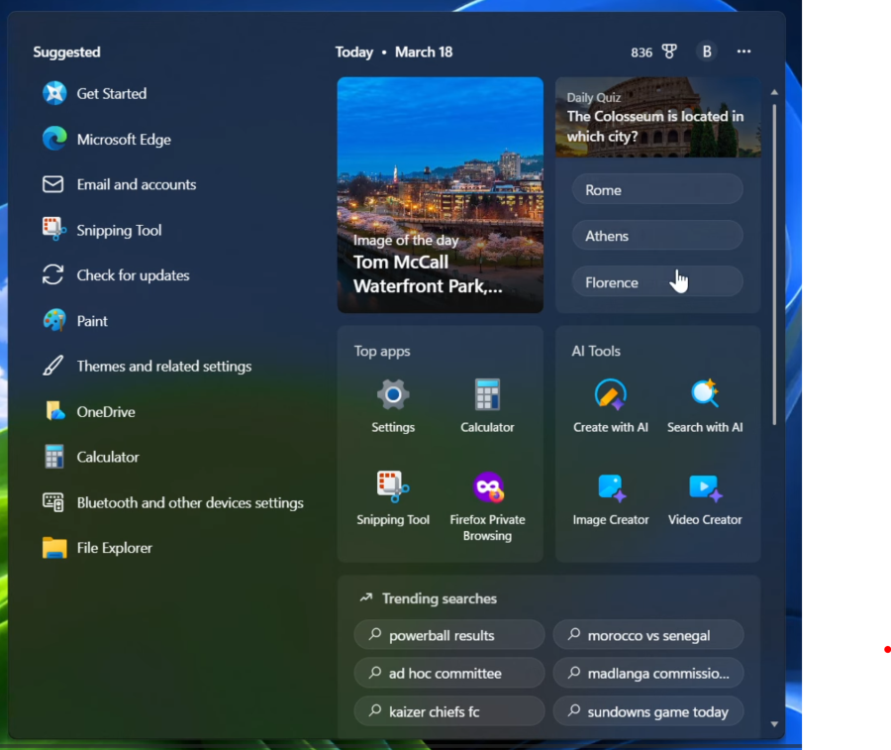Open the three-dots more options menu
This screenshot has height=750, width=891.
click(x=743, y=52)
